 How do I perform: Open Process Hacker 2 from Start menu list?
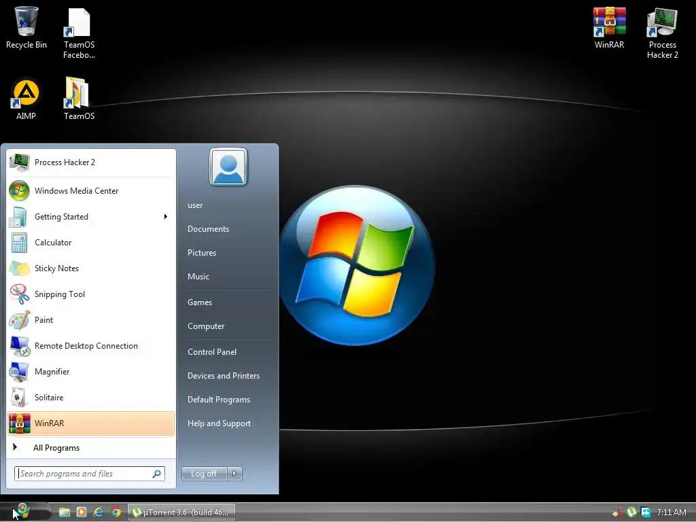tap(91, 162)
